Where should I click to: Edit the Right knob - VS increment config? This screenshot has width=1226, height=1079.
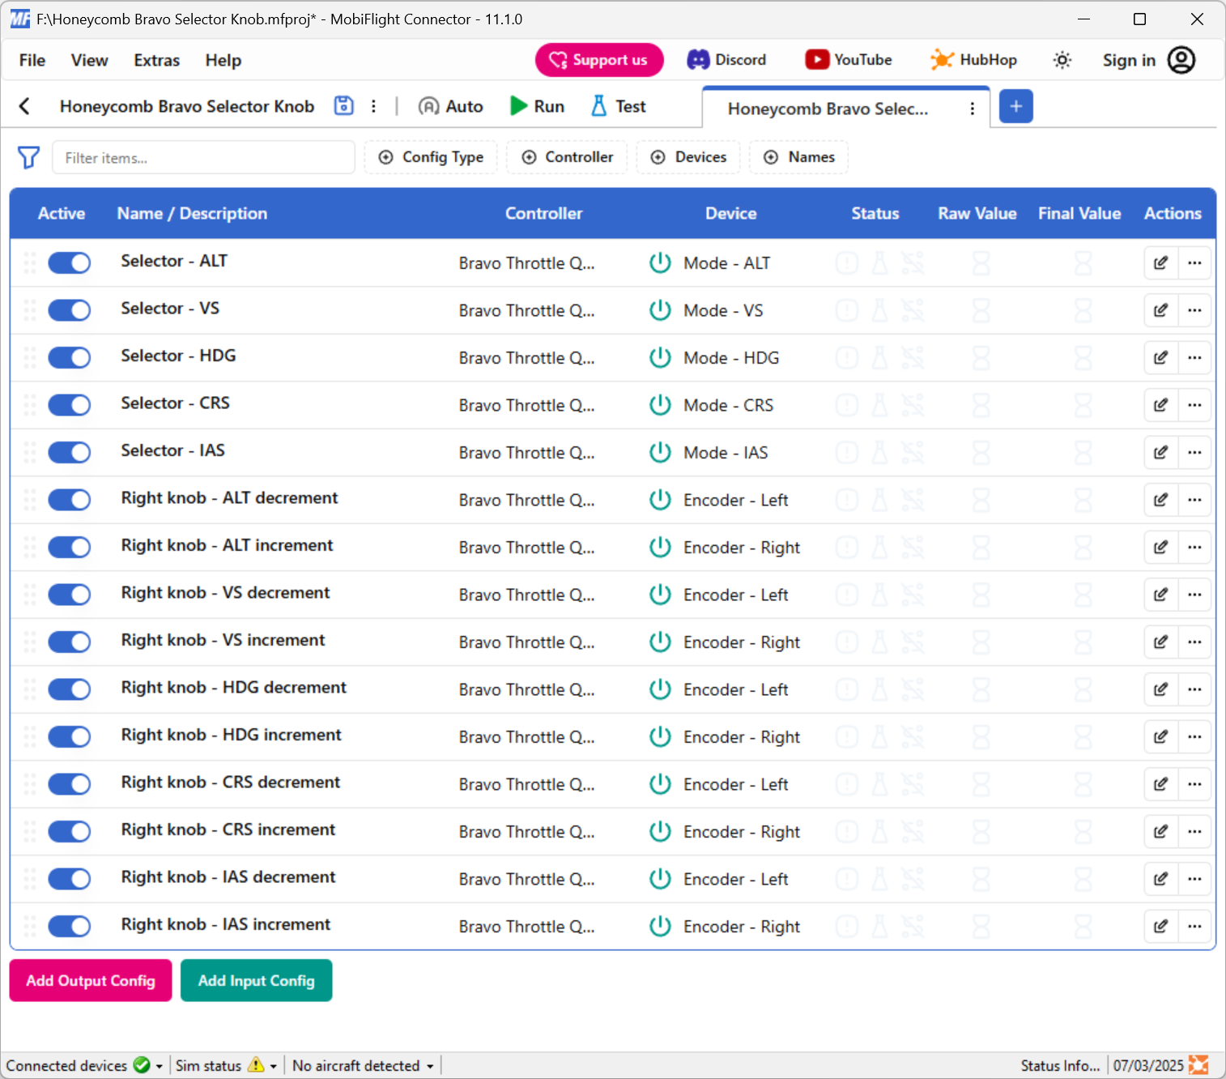[1160, 642]
